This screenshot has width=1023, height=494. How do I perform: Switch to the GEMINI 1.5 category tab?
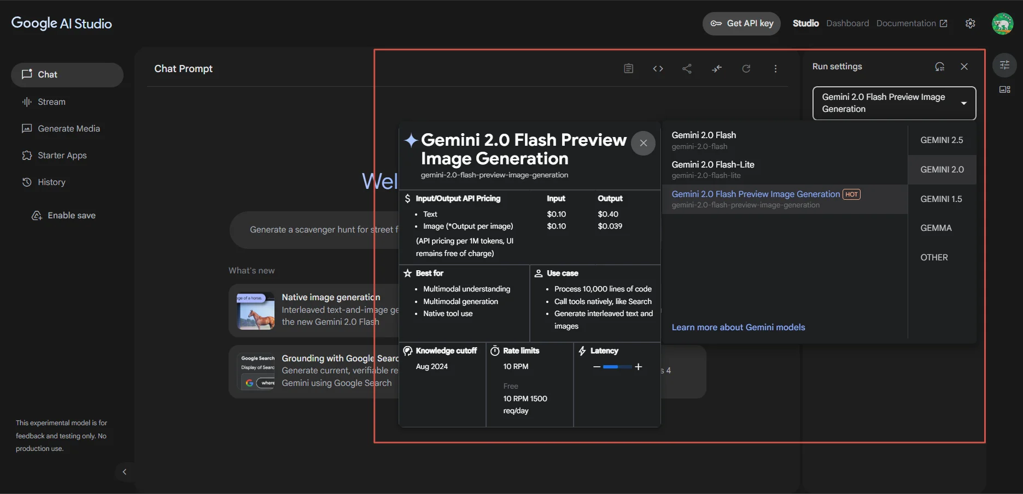pyautogui.click(x=942, y=199)
